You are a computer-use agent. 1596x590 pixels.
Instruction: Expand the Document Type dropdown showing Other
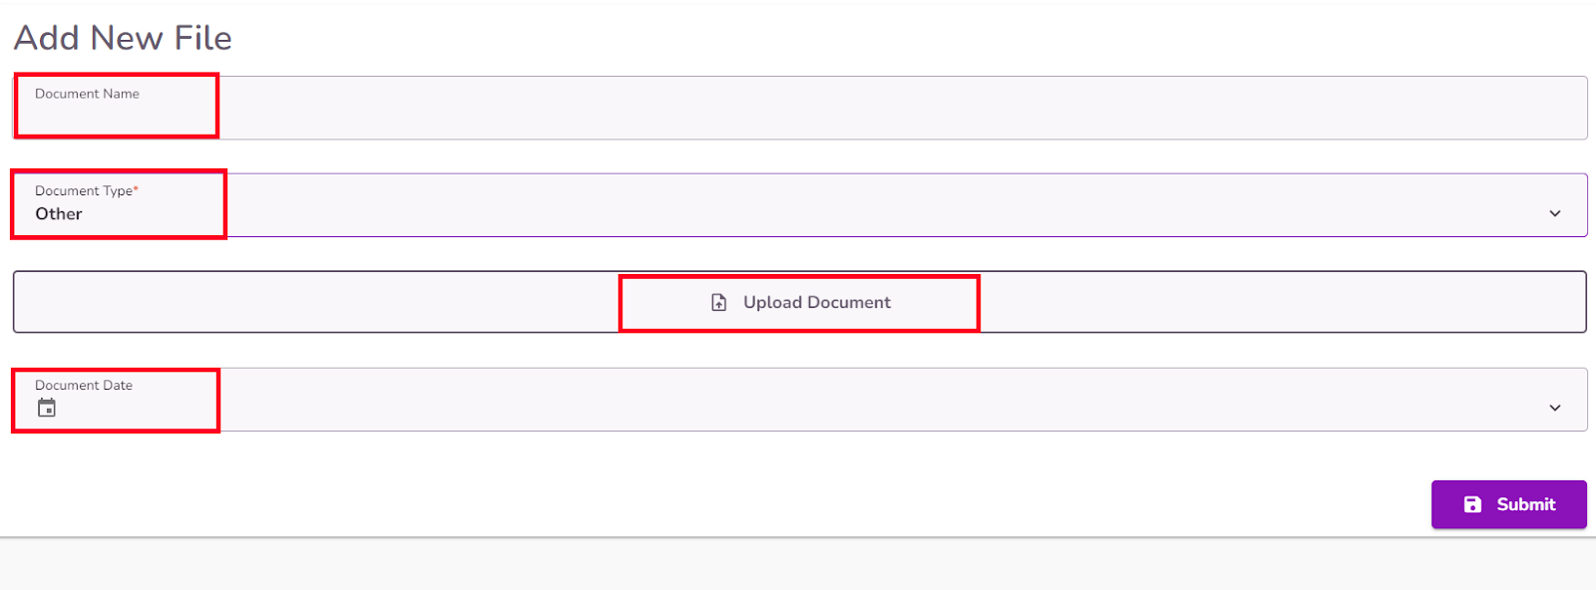(1553, 212)
